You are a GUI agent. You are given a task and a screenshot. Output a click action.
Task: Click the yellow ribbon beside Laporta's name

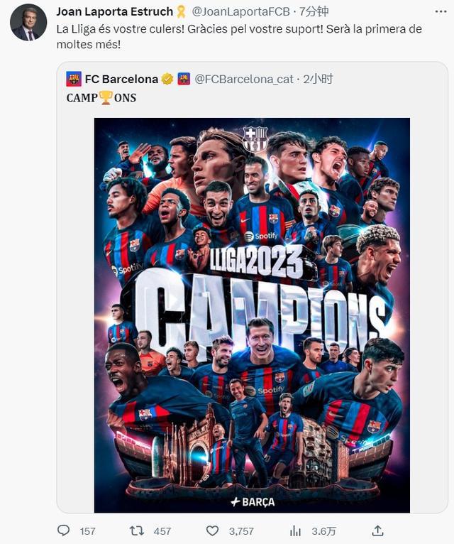(x=182, y=12)
